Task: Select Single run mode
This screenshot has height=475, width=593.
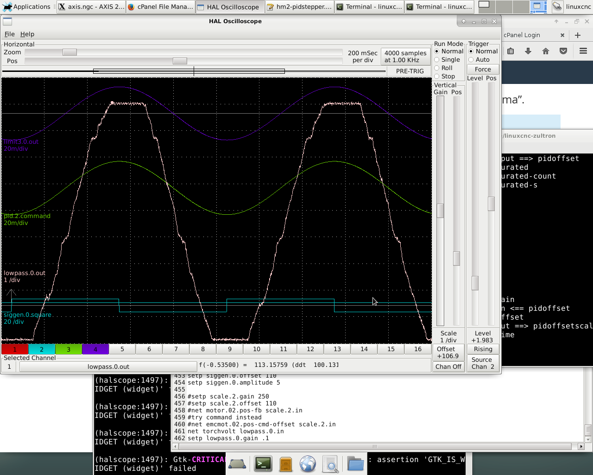Action: coord(437,60)
